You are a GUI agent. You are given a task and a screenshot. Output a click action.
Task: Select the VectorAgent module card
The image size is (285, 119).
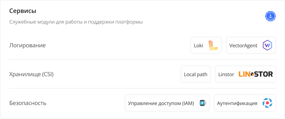[x=251, y=45]
